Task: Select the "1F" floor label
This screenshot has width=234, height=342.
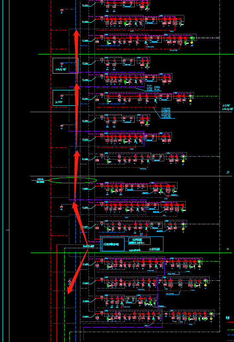Action: 228,249
